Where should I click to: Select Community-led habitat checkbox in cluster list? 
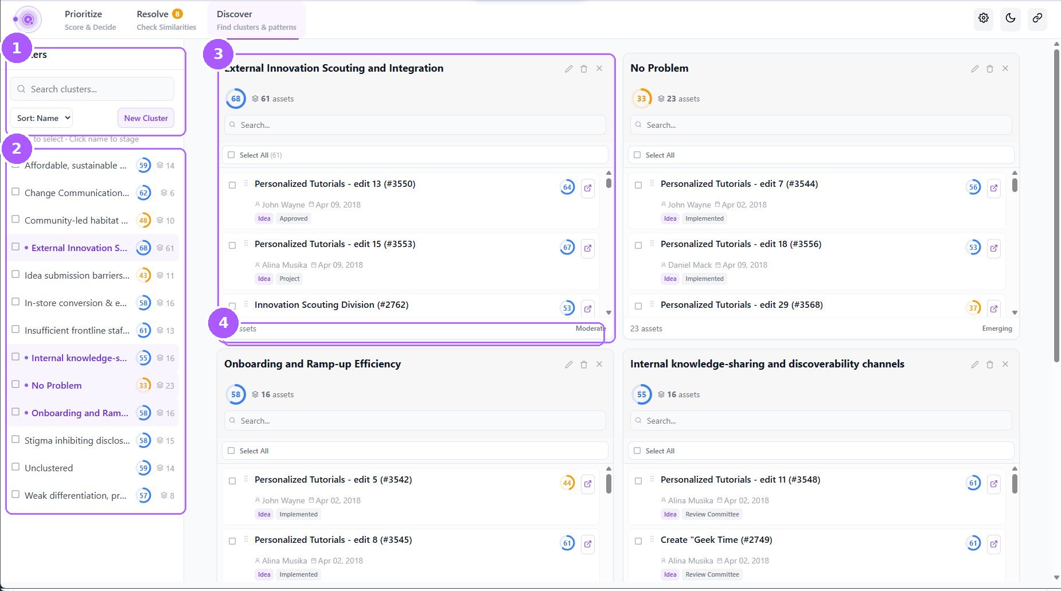[15, 220]
